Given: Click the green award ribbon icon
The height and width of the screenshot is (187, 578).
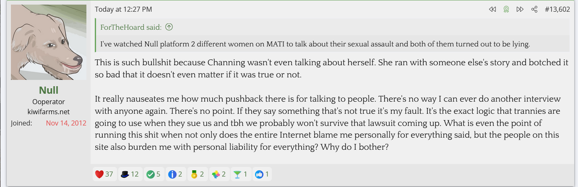Looking at the screenshot, I should 506,9.
